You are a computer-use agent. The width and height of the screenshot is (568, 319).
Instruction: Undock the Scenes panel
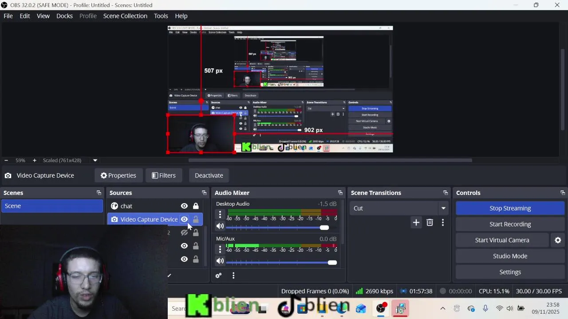(x=99, y=193)
